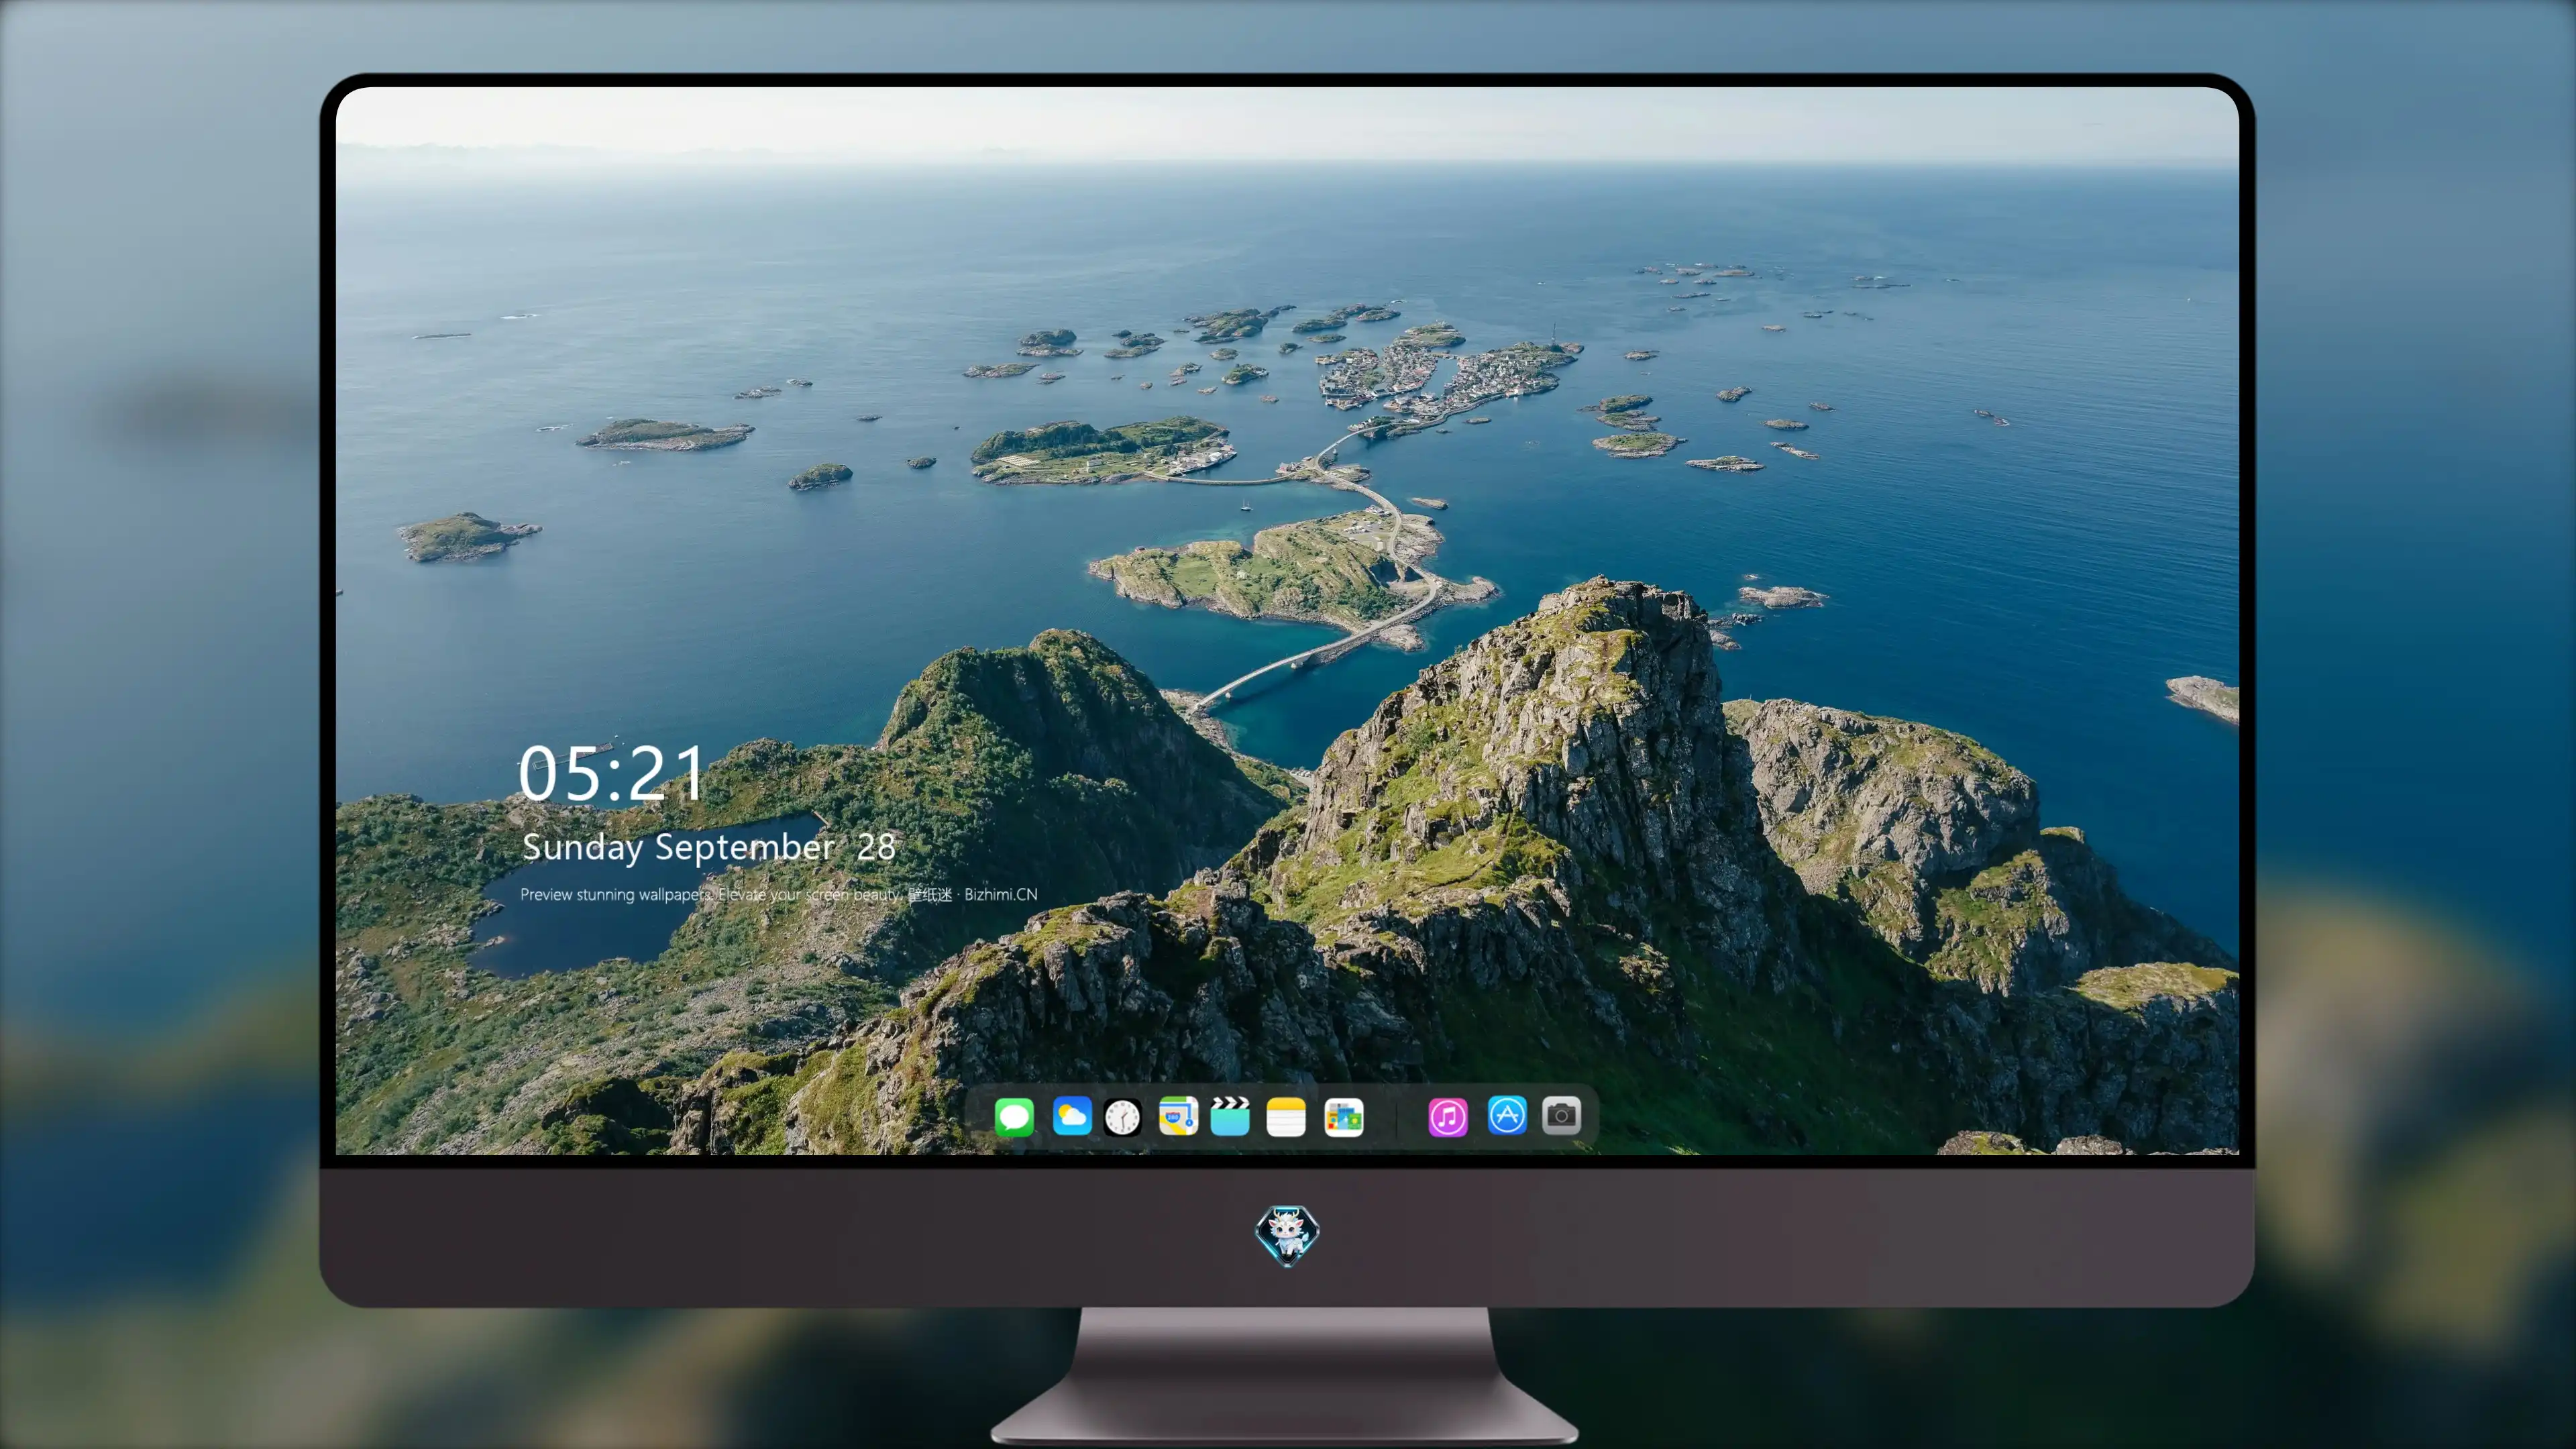The image size is (2576, 1449).
Task: Open the Camera app in the dock
Action: 1561,1115
